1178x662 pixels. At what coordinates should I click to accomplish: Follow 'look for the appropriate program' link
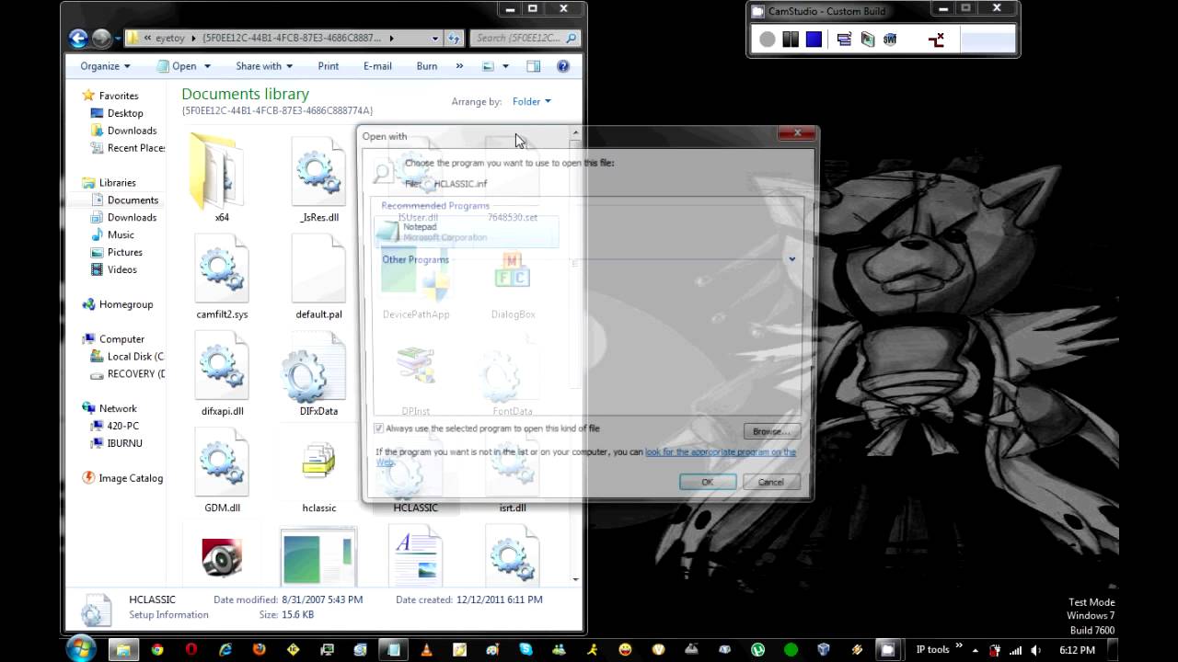pos(721,452)
